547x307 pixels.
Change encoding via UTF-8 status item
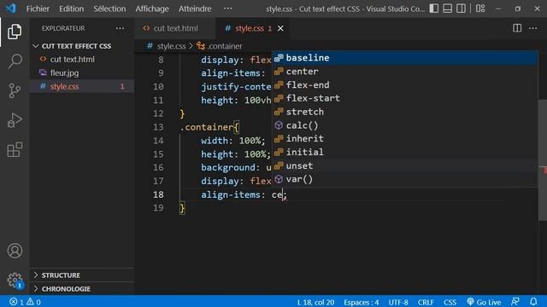tap(398, 302)
